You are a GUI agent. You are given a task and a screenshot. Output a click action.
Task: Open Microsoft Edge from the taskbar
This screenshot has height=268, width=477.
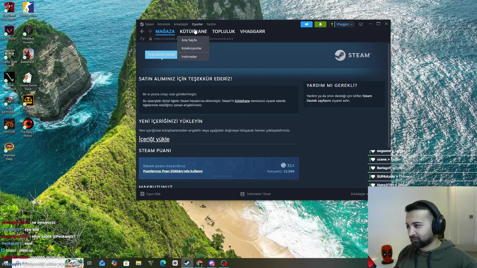[163, 263]
